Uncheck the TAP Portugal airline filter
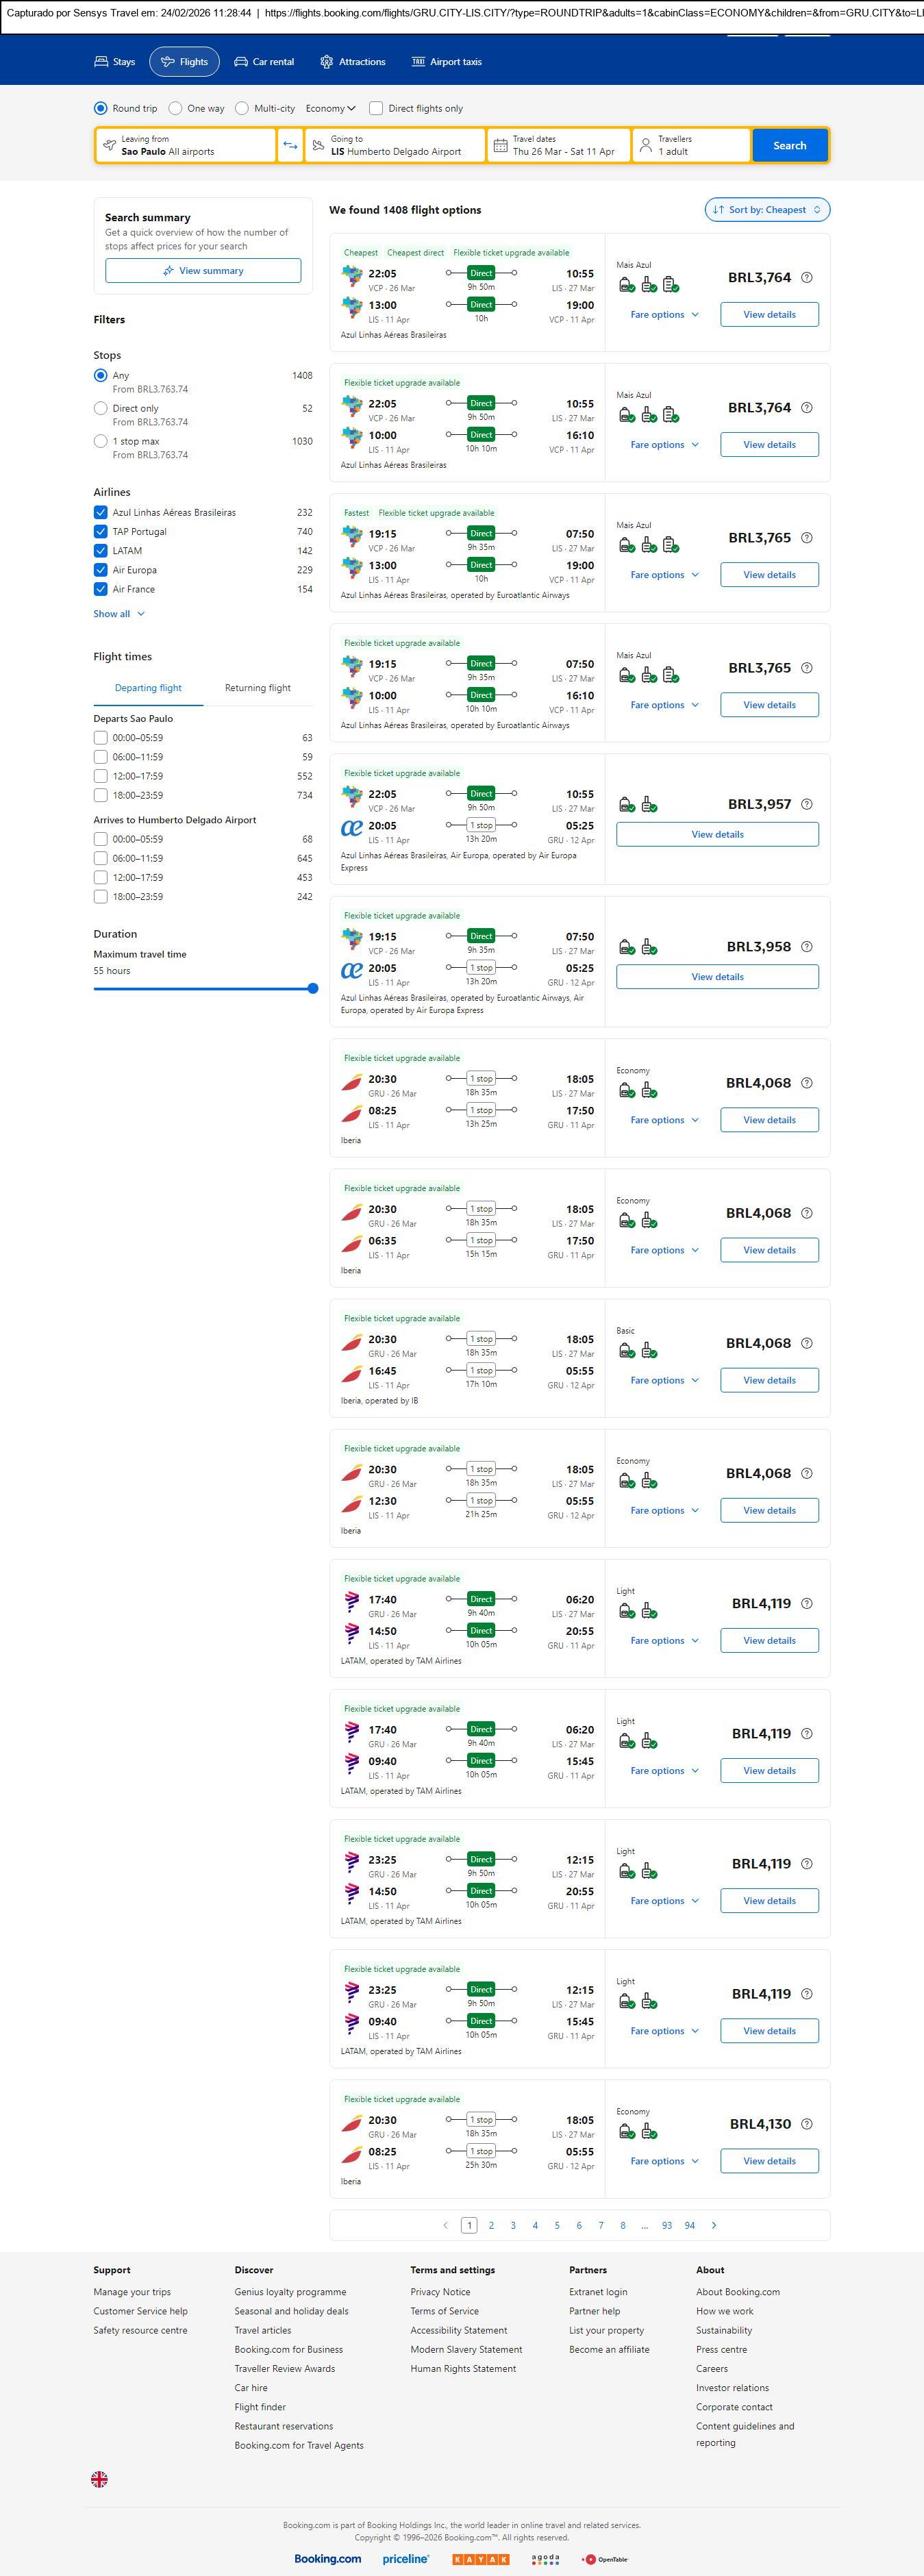 pyautogui.click(x=101, y=532)
